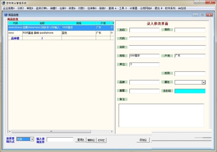Open the 选择查询方式 dropdown

coord(32,139)
